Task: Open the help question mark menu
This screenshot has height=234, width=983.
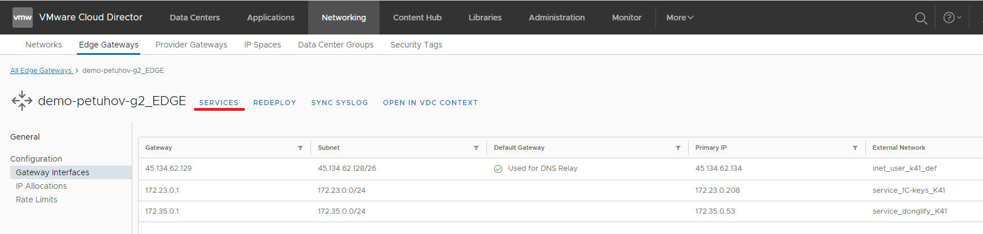Action: 952,18
